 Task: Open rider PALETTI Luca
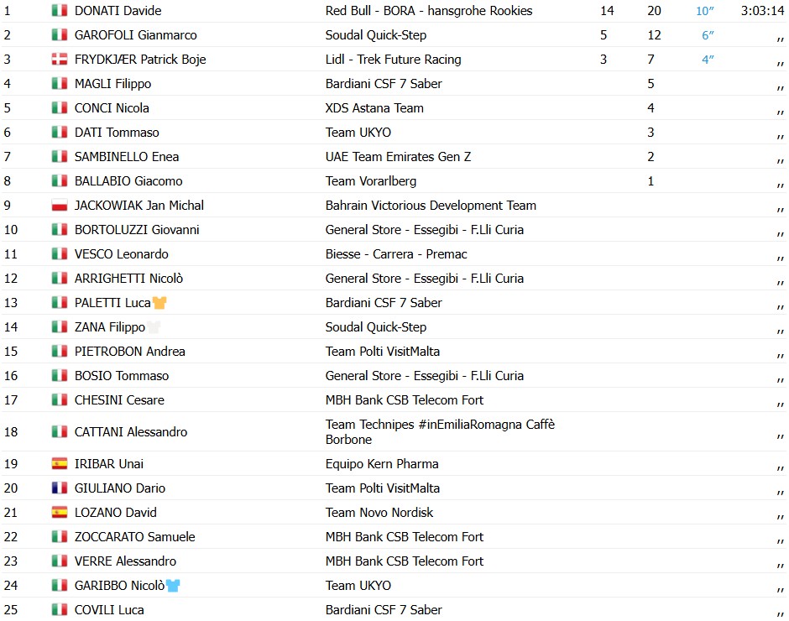click(112, 302)
